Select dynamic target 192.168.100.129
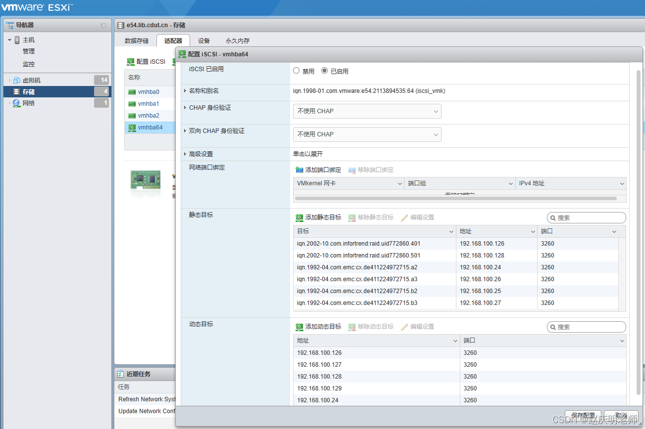The width and height of the screenshot is (645, 429). [460, 388]
